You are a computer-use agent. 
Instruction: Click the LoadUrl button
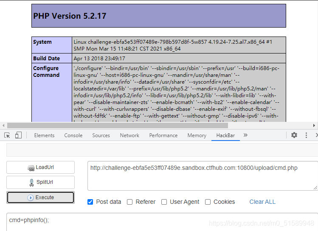pyautogui.click(x=41, y=167)
